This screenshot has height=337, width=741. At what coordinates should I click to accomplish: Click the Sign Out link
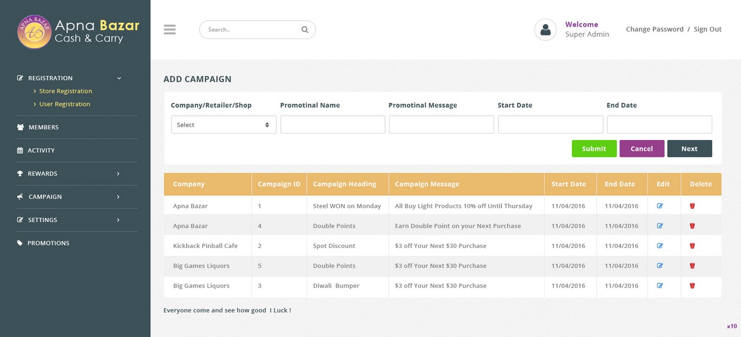(x=707, y=29)
